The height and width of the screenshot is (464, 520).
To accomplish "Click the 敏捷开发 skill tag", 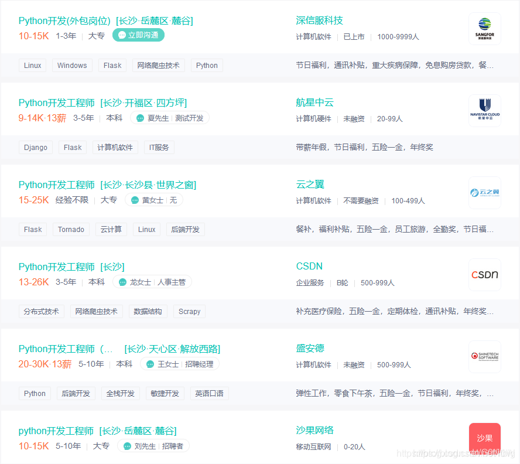I will 165,394.
